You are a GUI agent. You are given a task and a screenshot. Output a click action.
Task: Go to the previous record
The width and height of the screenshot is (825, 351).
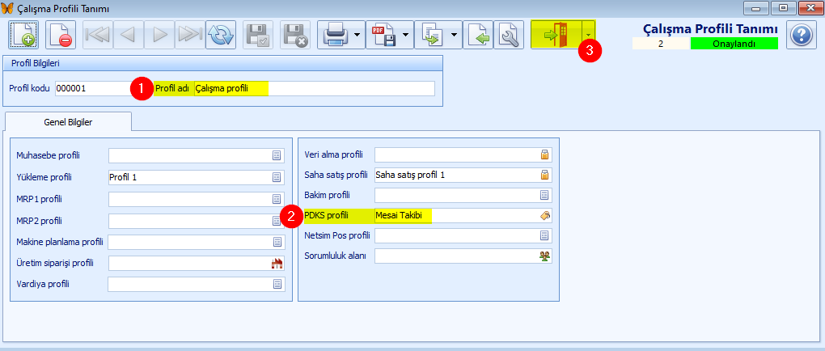[x=128, y=35]
